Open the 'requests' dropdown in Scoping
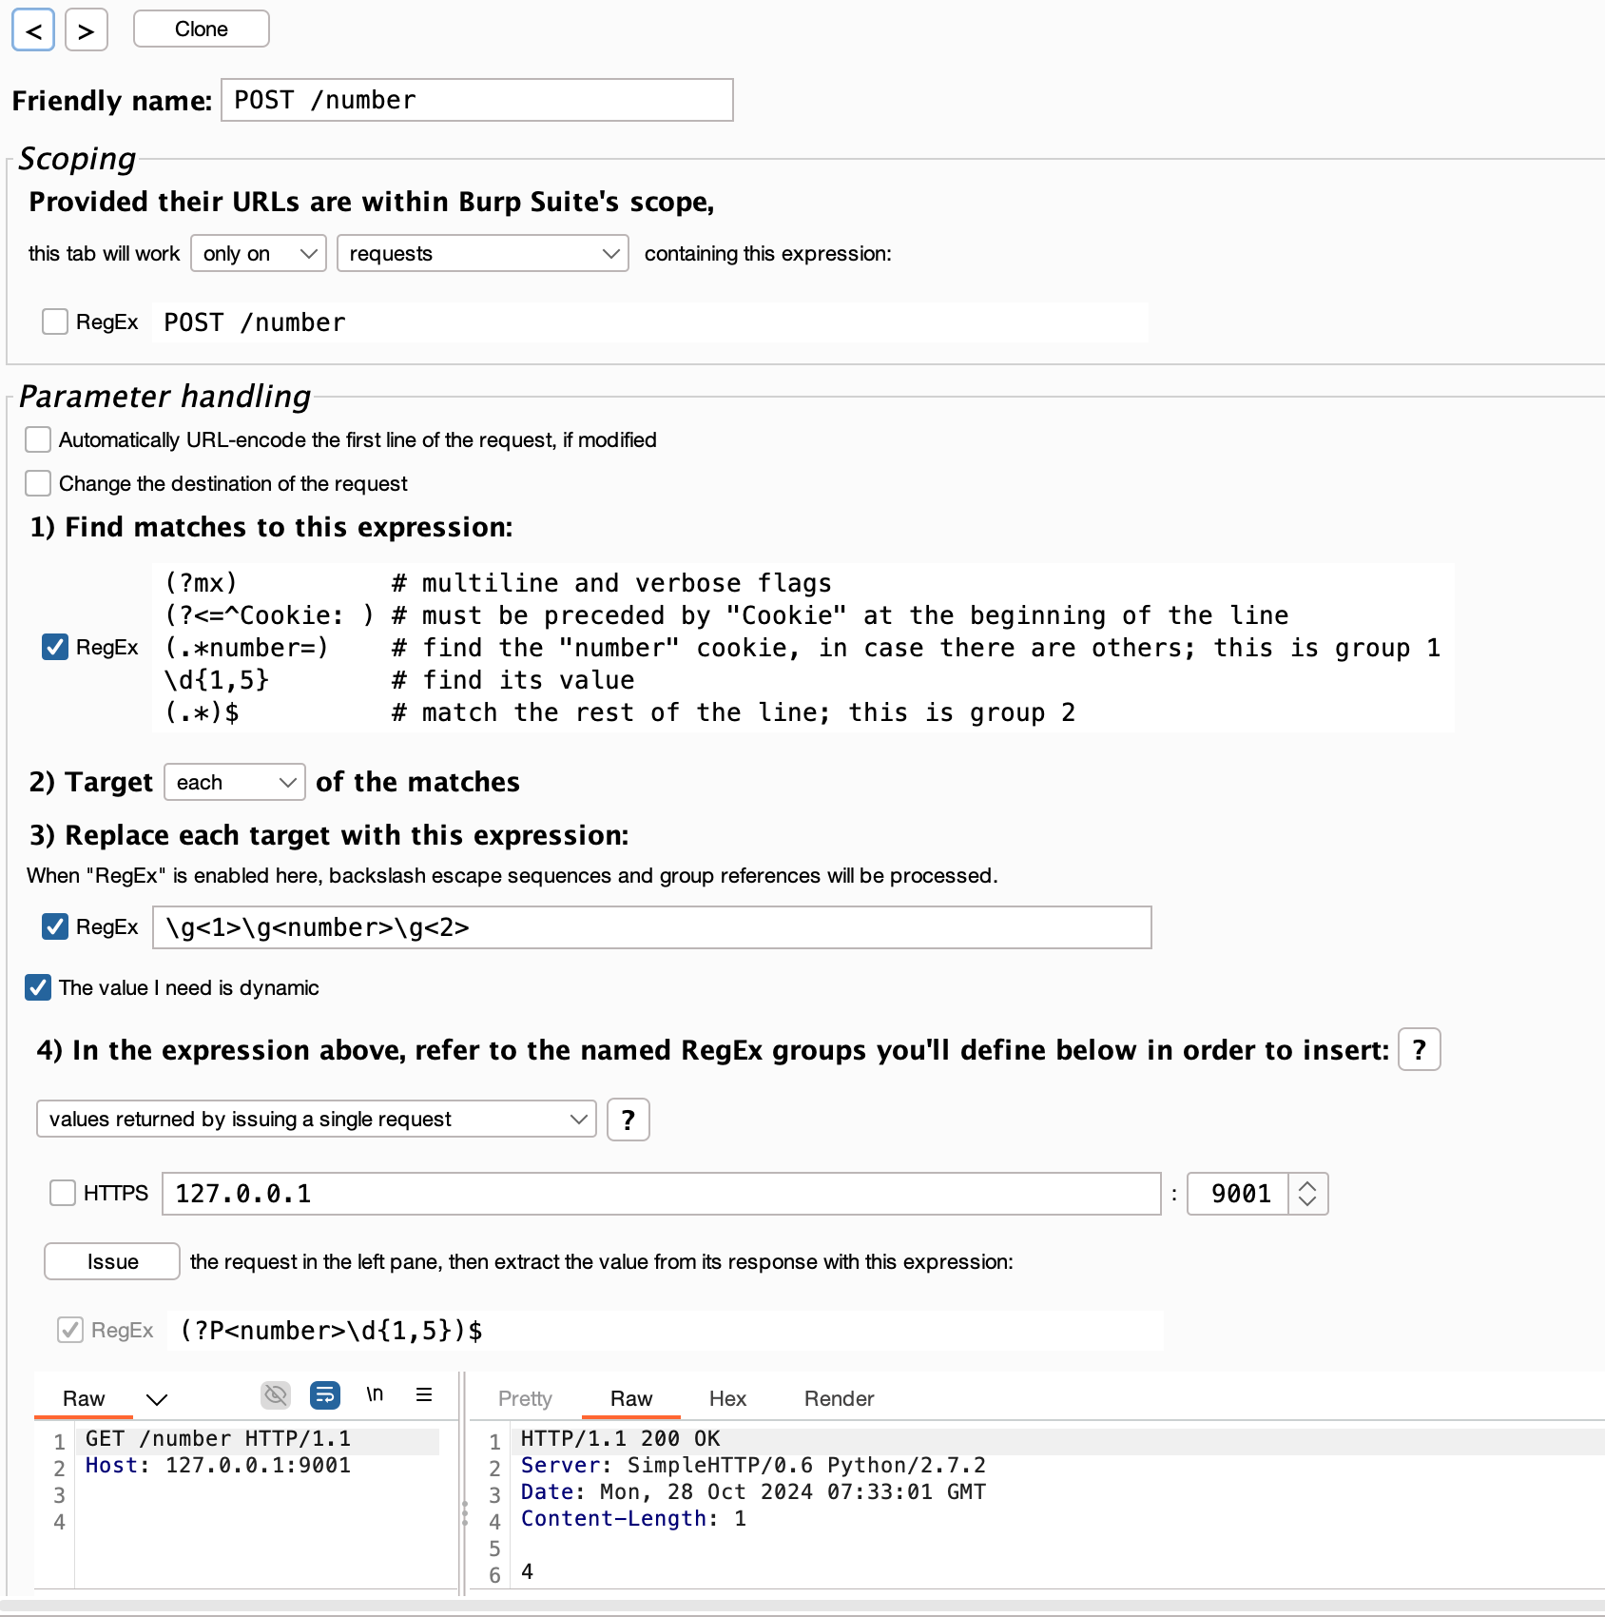Screen dimensions: 1605x1617 pyautogui.click(x=483, y=254)
